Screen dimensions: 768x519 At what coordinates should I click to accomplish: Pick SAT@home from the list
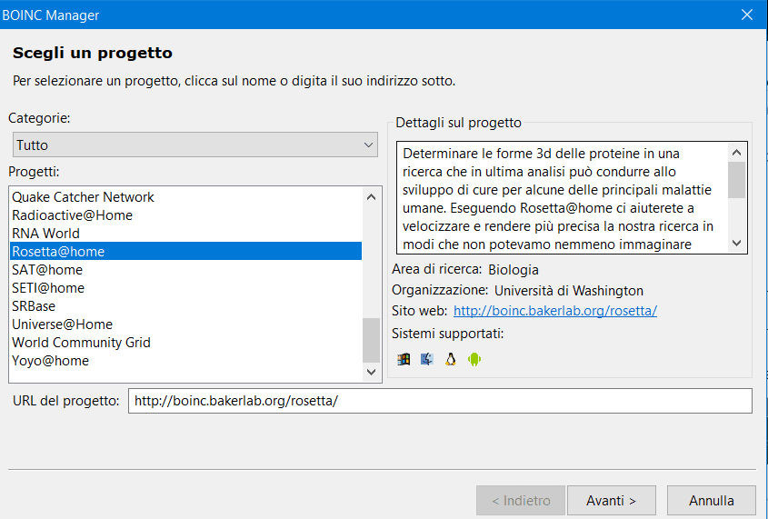click(186, 269)
